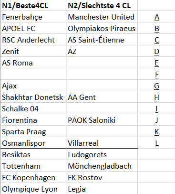Image resolution: width=175 pixels, height=194 pixels.
Task: Follow the underlined C link
Action: point(157,40)
